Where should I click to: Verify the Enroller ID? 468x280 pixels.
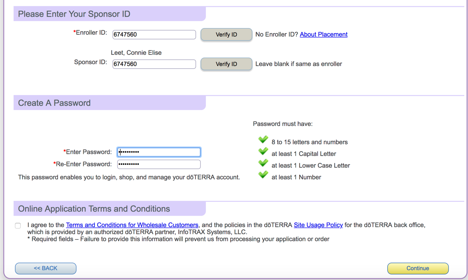226,35
